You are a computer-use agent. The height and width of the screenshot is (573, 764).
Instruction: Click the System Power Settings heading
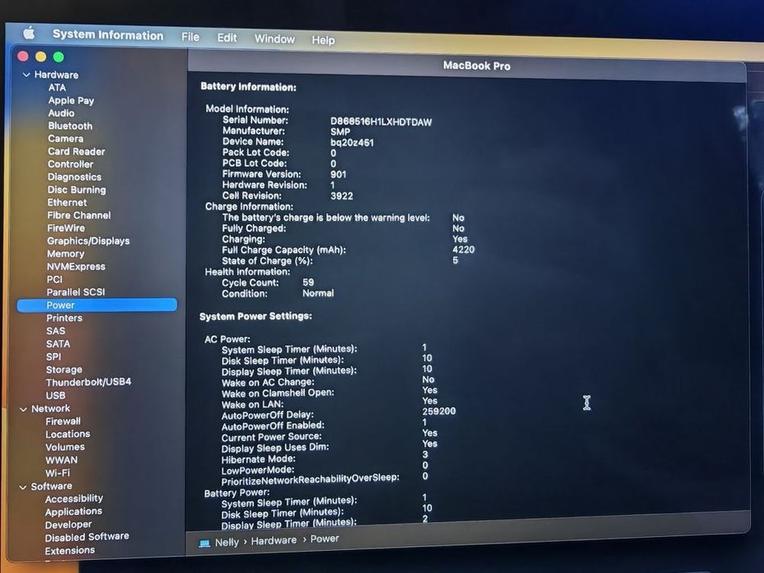tap(255, 316)
